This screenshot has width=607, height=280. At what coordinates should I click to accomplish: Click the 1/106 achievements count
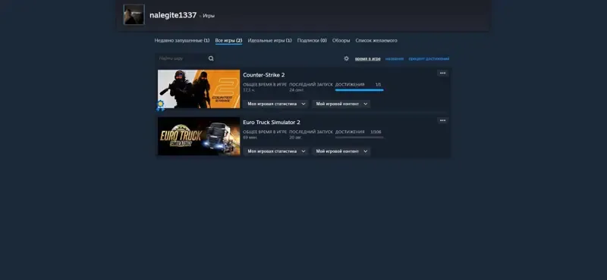click(376, 132)
